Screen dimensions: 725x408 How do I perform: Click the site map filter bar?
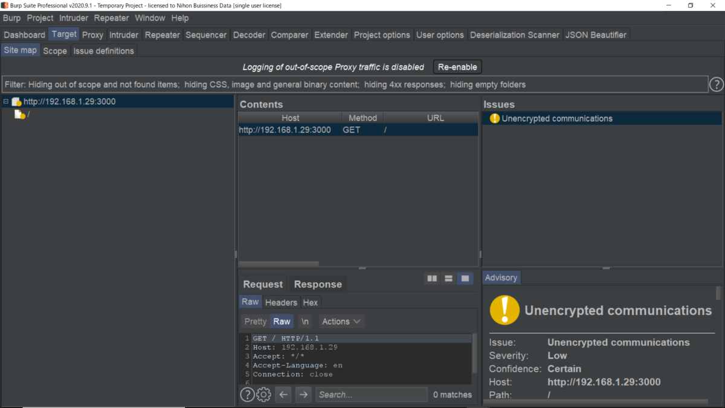355,85
